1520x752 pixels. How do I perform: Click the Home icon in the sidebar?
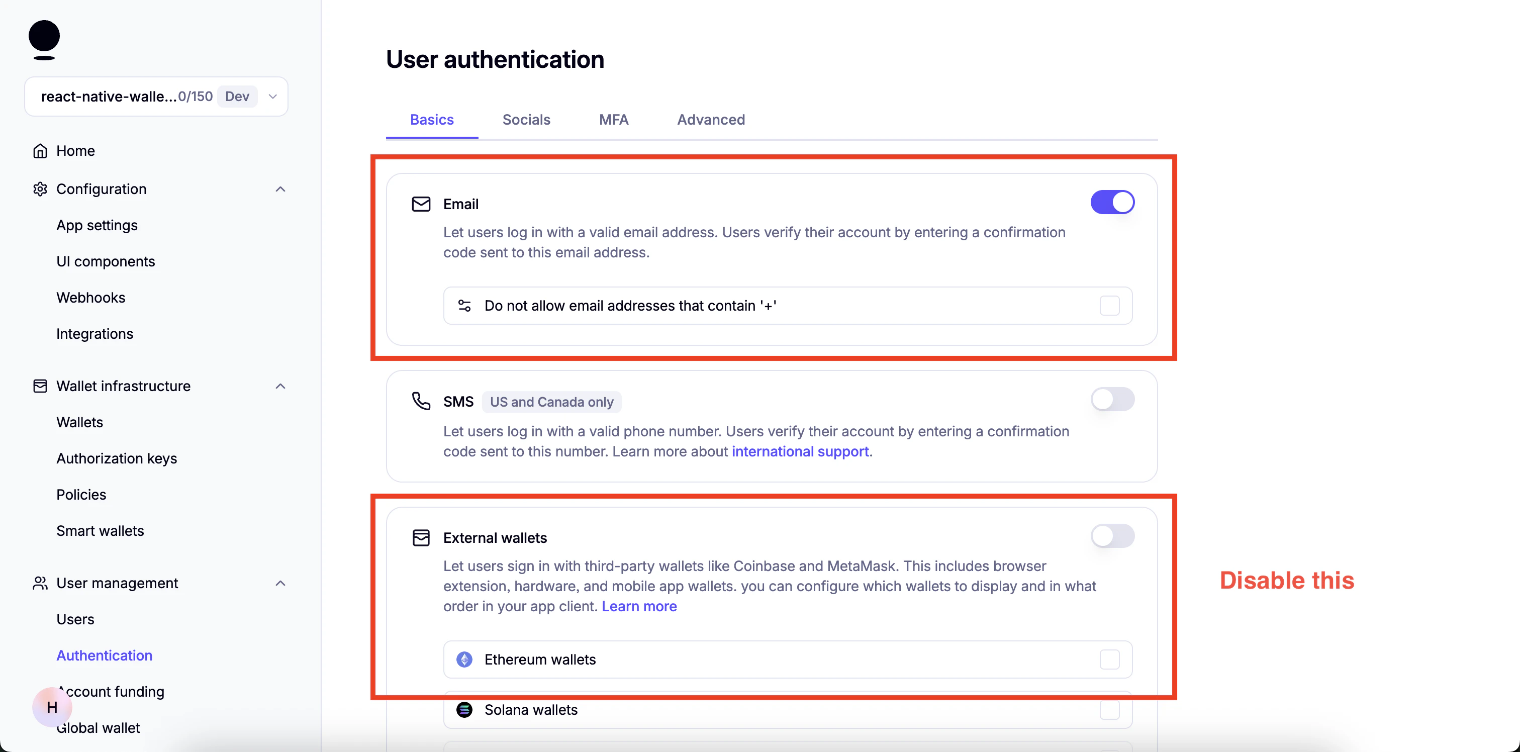click(x=40, y=150)
